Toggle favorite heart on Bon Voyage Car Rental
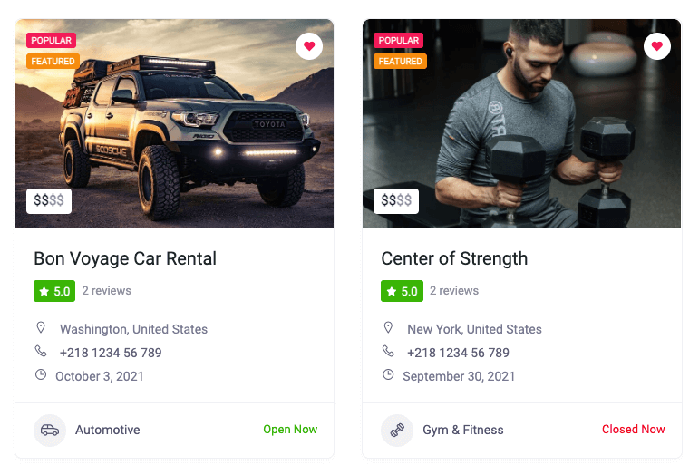 point(309,46)
